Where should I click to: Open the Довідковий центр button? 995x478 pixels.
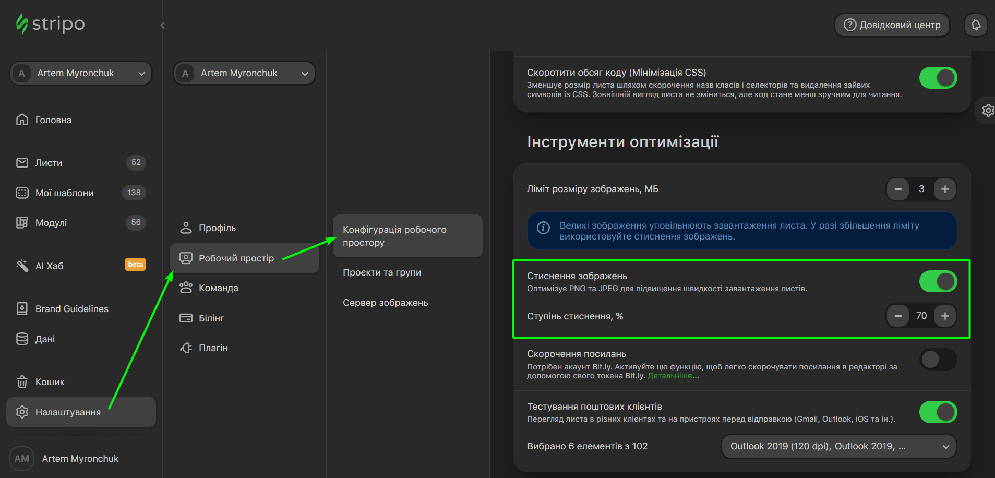click(x=892, y=25)
